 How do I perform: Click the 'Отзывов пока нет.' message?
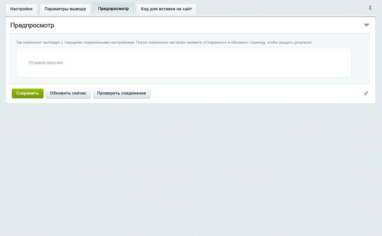(46, 63)
